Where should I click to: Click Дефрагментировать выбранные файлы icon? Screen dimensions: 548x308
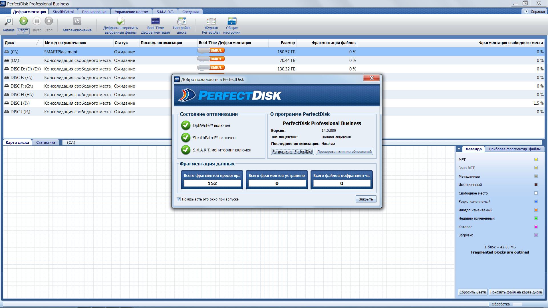tap(120, 21)
